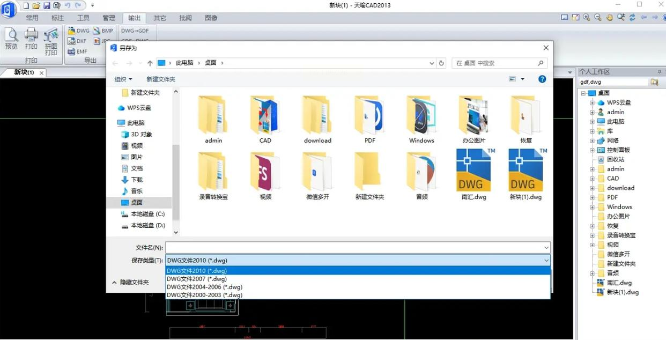The image size is (666, 340).
Task: Expand the 此电脑 node in workspace tree
Action: [x=593, y=121]
